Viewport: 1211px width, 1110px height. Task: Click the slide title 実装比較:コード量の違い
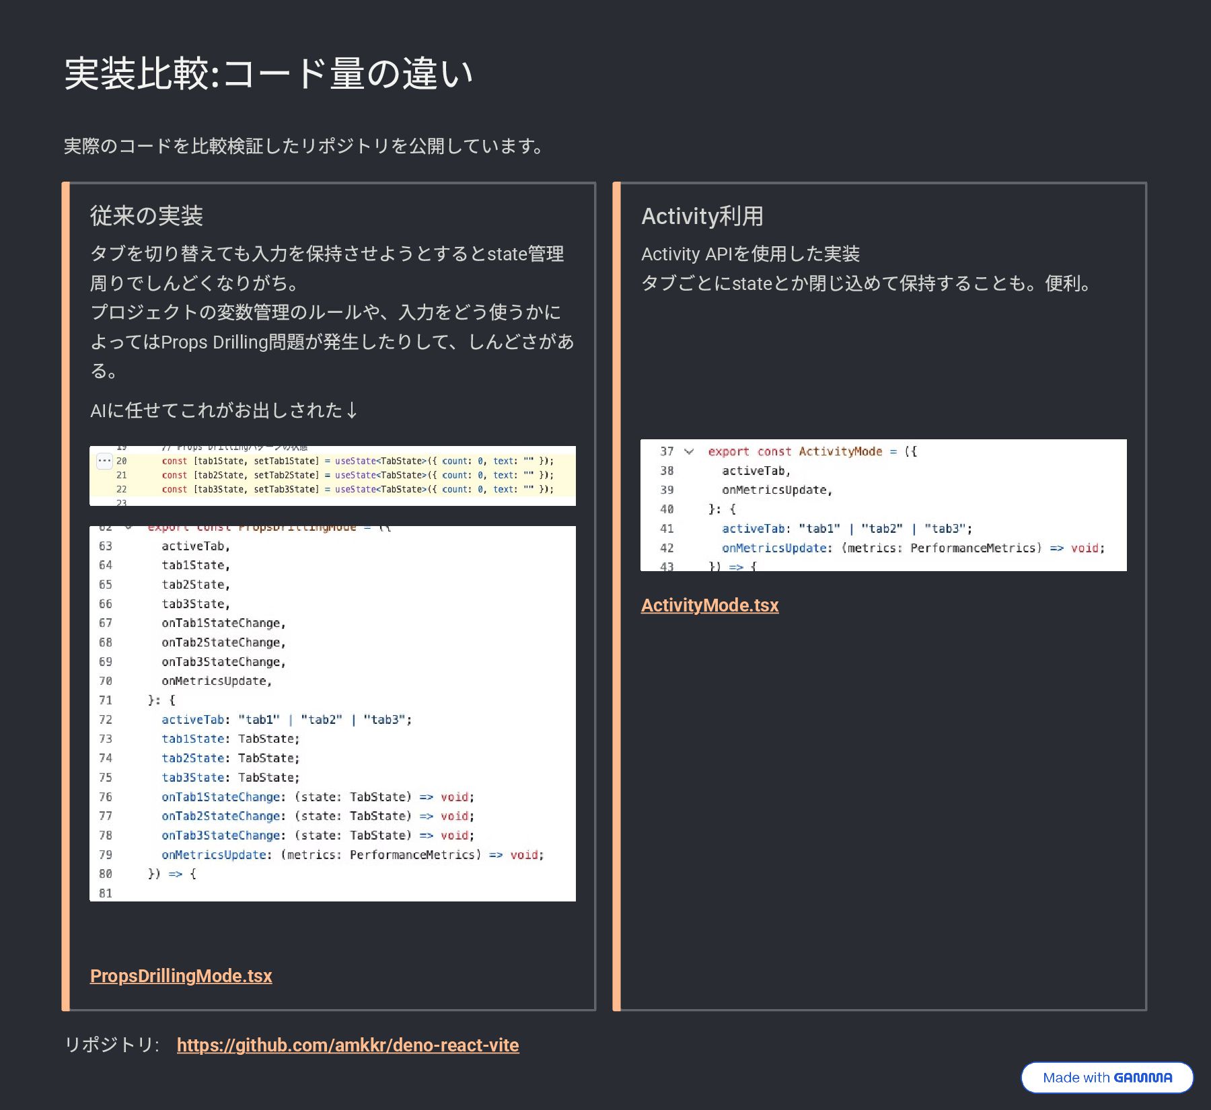pos(268,73)
